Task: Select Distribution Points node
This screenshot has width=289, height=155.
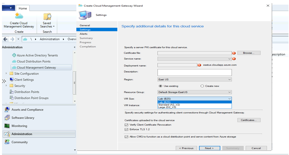Action: pyautogui.click(x=24, y=92)
